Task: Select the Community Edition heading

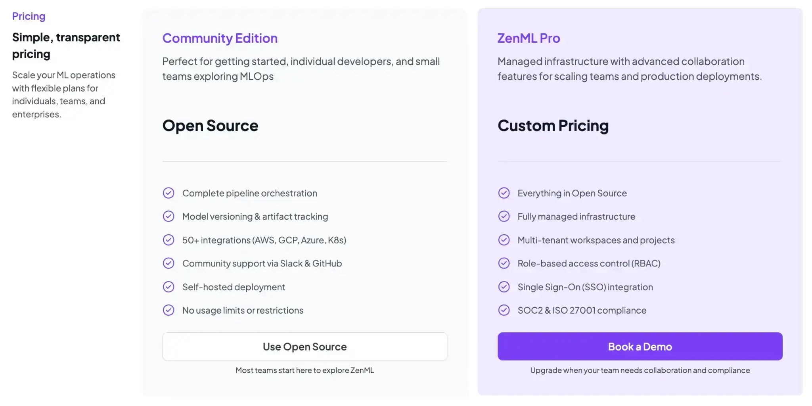Action: pos(220,38)
